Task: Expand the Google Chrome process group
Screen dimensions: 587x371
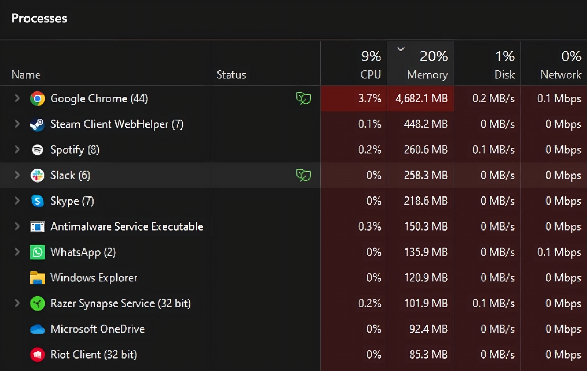Action: (x=17, y=98)
